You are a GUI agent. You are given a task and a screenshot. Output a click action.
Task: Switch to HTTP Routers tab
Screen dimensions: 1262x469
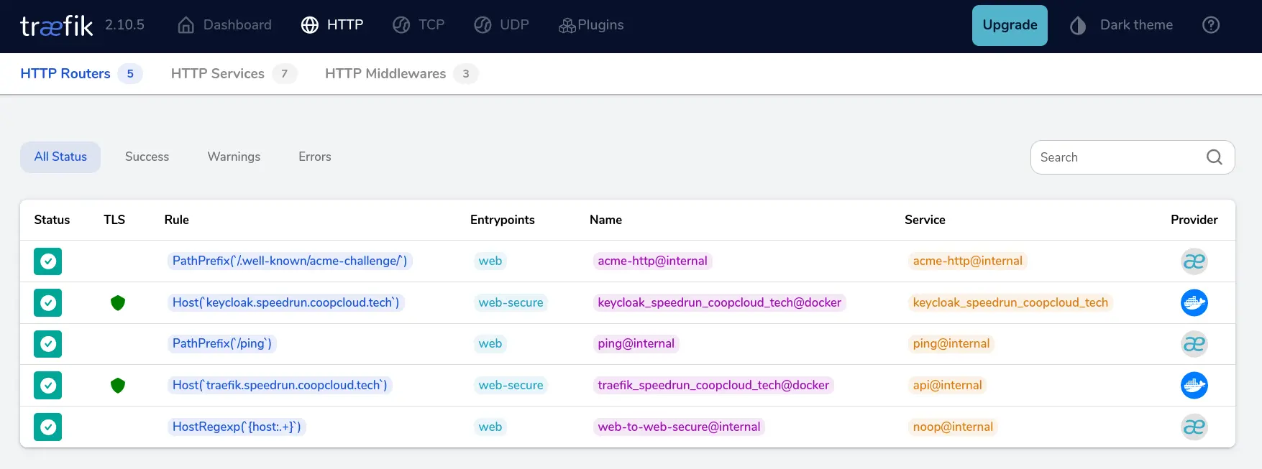click(x=81, y=73)
